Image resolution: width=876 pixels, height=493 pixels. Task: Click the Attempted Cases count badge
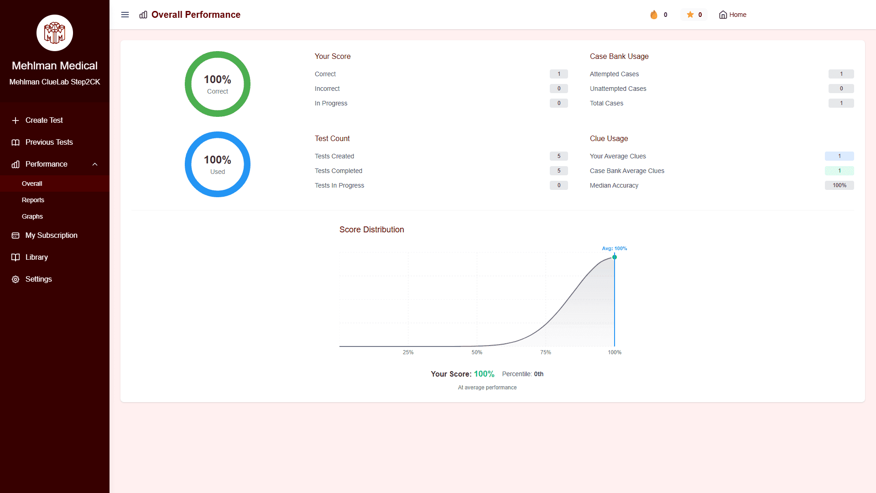(x=841, y=74)
